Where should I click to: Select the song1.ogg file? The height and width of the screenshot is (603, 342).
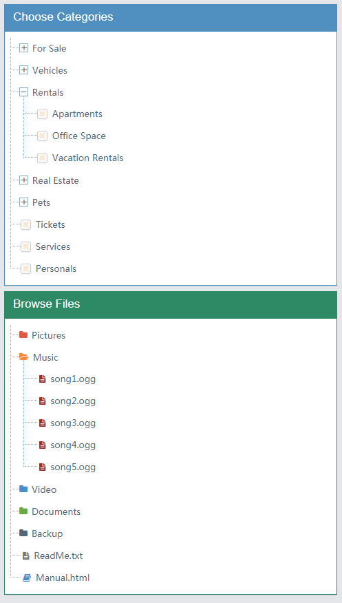[x=73, y=379]
